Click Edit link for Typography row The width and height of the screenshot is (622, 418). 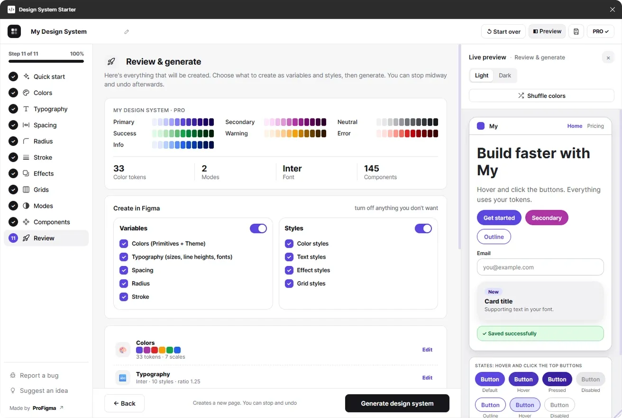tap(427, 378)
